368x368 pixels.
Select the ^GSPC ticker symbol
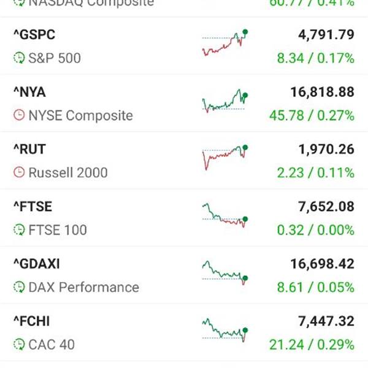34,35
